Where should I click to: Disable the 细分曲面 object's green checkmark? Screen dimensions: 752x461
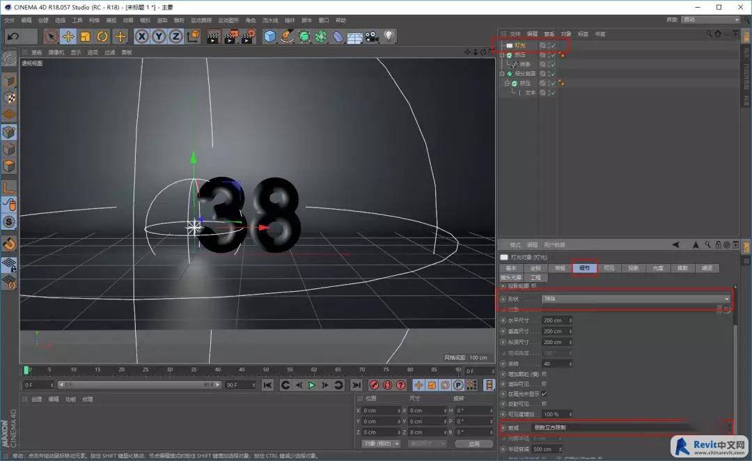click(554, 74)
